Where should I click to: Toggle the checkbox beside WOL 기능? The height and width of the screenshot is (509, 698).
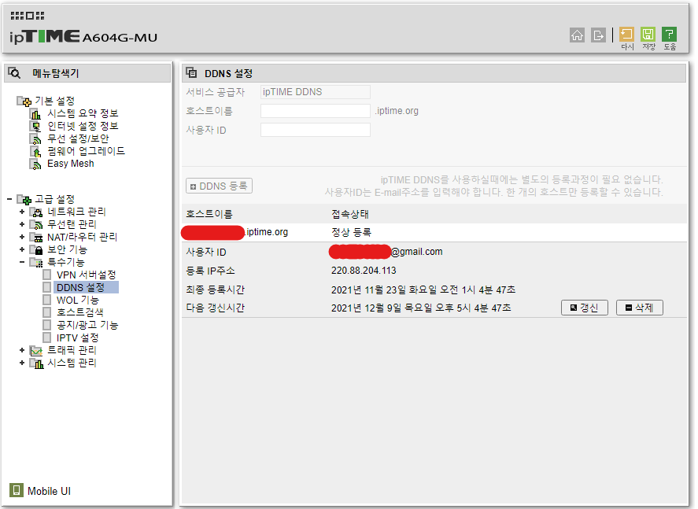click(46, 301)
